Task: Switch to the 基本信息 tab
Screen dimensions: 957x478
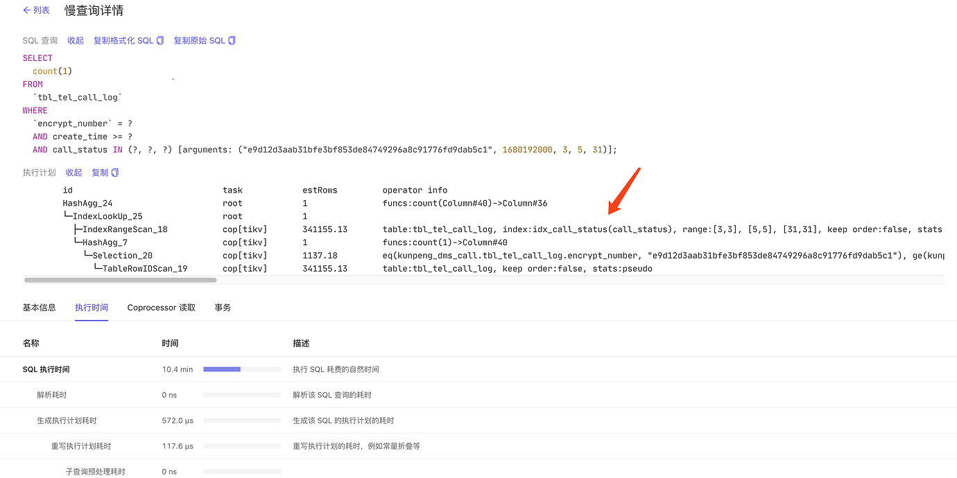Action: [40, 308]
